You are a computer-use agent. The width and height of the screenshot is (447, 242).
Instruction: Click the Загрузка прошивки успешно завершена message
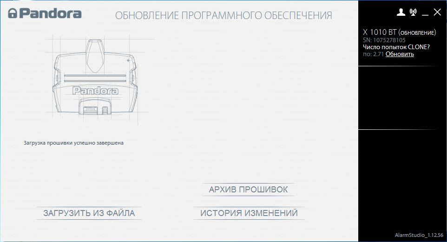click(x=73, y=143)
